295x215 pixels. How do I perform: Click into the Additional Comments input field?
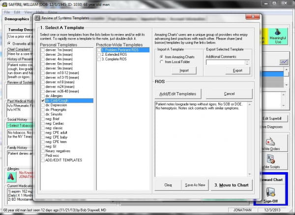click(226, 63)
